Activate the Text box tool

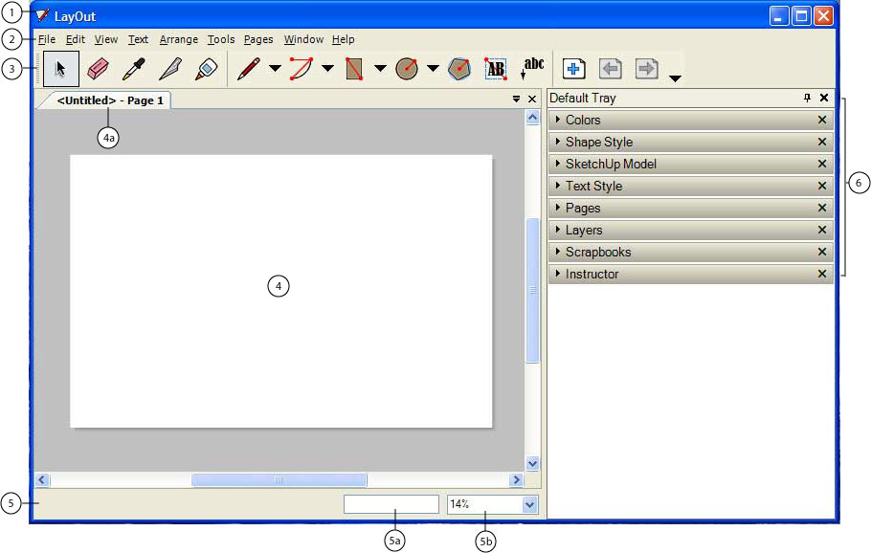tap(496, 69)
